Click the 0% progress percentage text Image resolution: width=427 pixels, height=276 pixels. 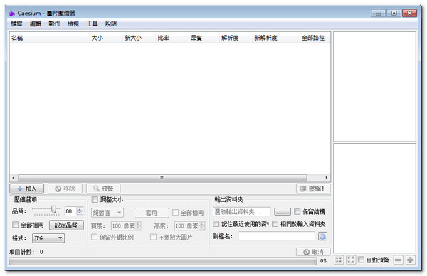coord(323,261)
